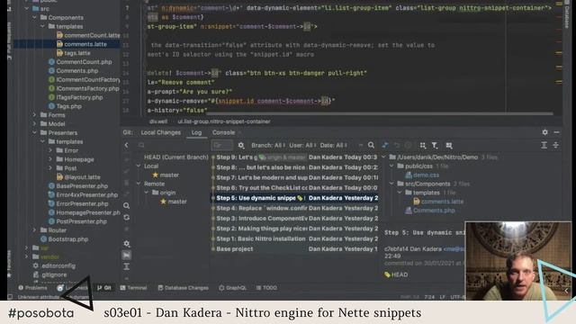Screen dimensions: 576x324
Task: Toggle highlighted branches-pane icon in Git sidebar
Action: point(126,255)
